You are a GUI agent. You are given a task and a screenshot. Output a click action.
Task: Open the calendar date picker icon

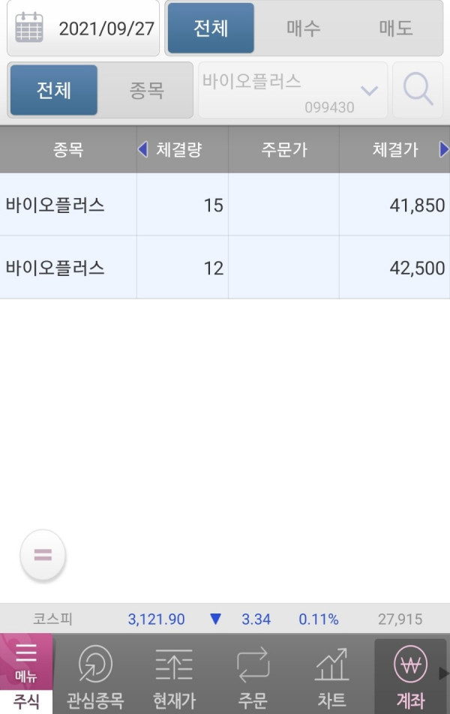pos(29,28)
